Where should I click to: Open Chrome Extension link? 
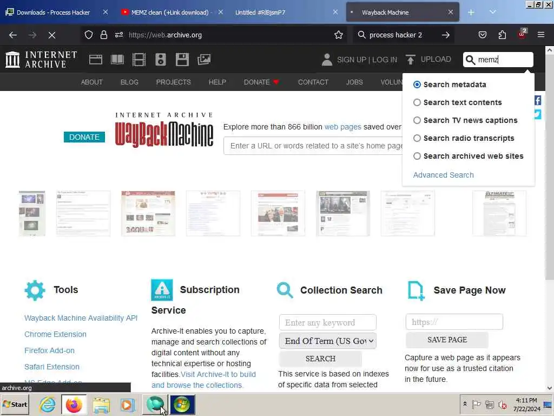tap(56, 334)
